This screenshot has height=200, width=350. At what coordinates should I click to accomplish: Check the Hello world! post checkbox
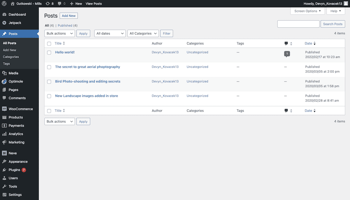coord(49,52)
